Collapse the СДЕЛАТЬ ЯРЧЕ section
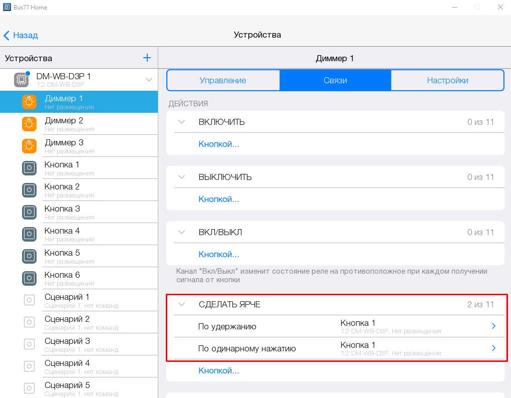Image resolution: width=511 pixels, height=398 pixels. pos(182,304)
